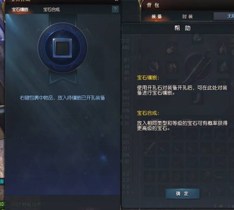This screenshot has width=234, height=210.
Task: Click the dimmed bow weapon icon
Action: point(198,66)
